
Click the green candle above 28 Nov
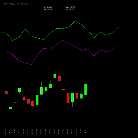pos(51,86)
